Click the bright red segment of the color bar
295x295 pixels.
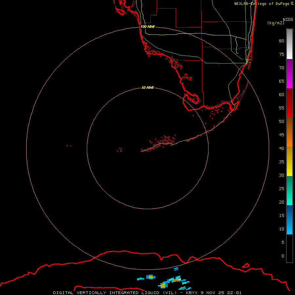point(289,103)
